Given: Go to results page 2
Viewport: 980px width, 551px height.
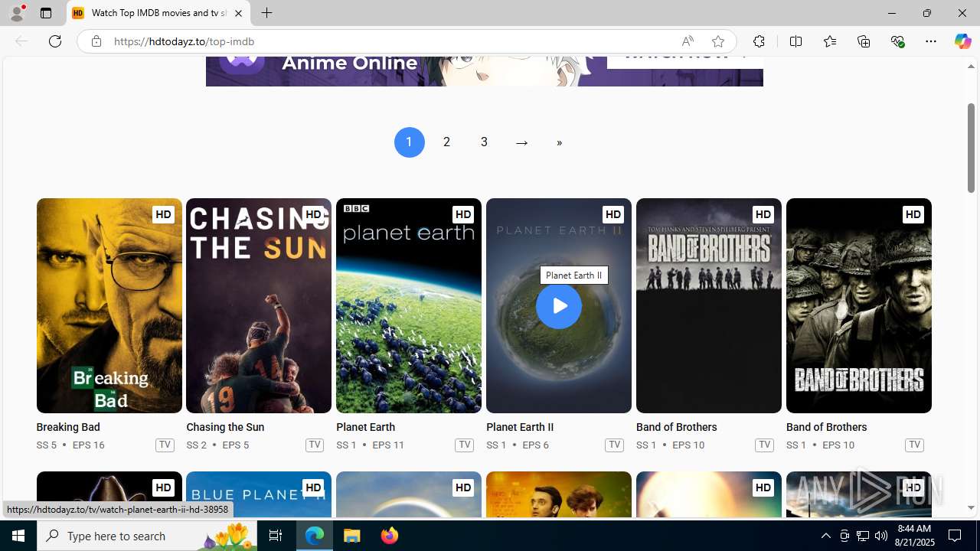Looking at the screenshot, I should 446,142.
